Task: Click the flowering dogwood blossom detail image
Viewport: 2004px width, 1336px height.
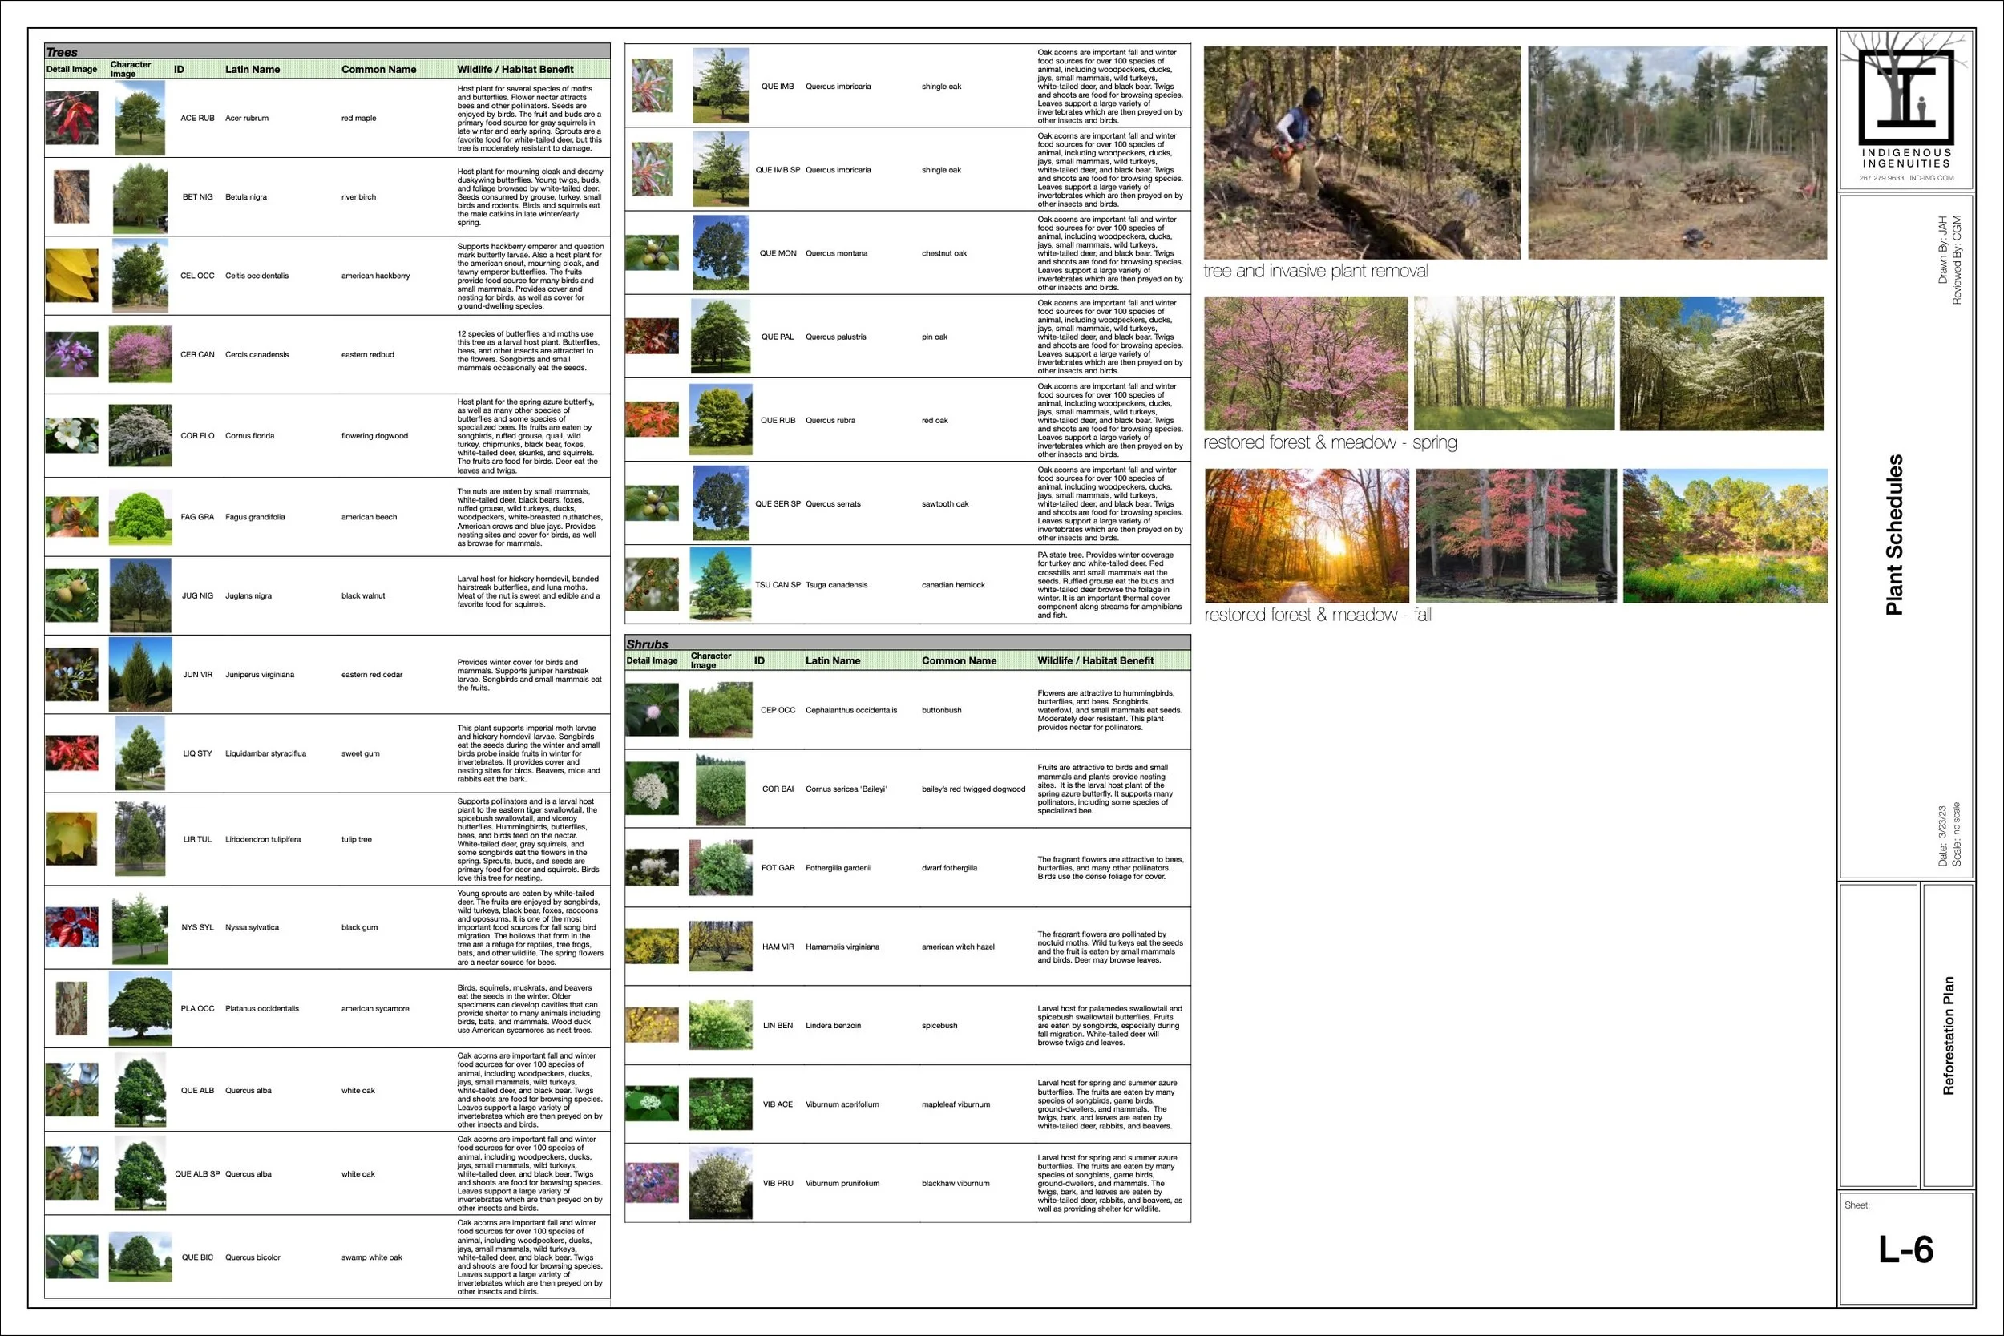Action: (71, 435)
